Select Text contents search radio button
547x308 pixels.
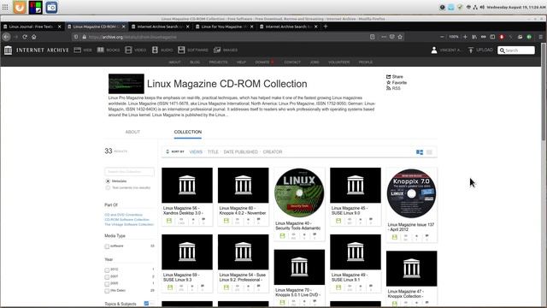[x=108, y=188]
